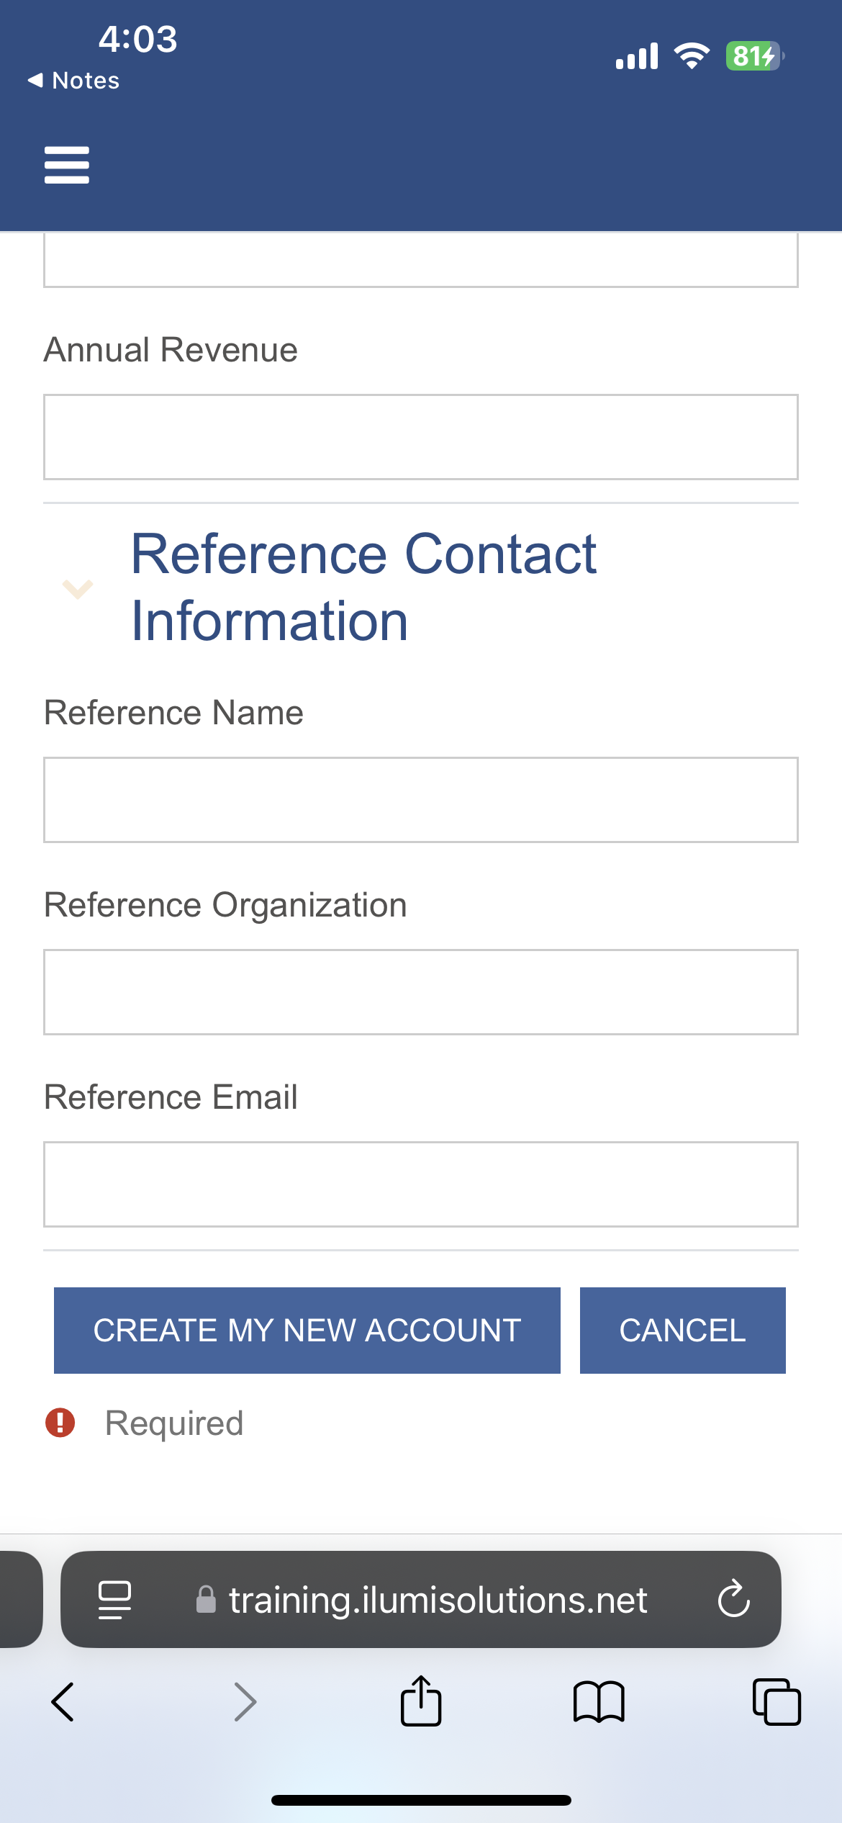Tap the partially visible field above Annual Revenue
842x1823 pixels.
(x=421, y=260)
